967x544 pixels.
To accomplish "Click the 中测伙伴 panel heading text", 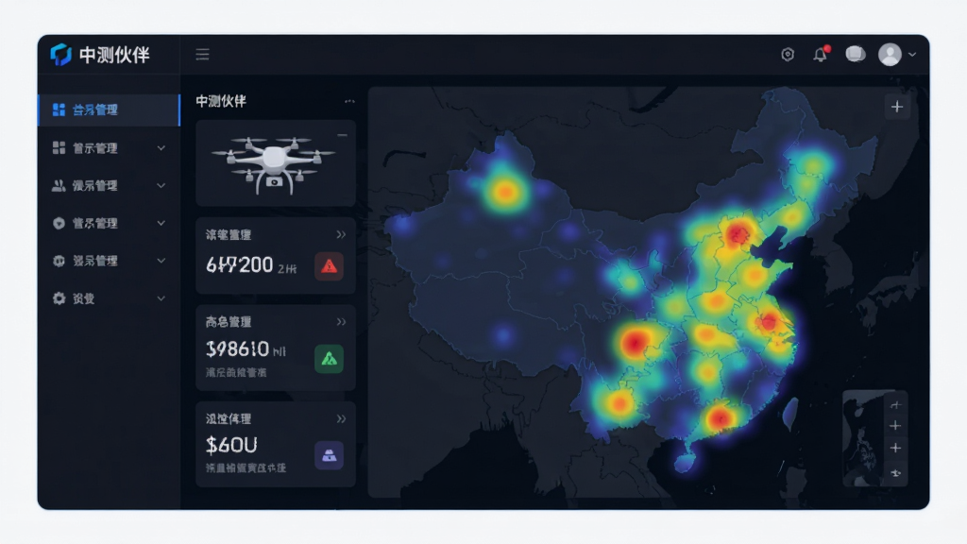I will [221, 101].
